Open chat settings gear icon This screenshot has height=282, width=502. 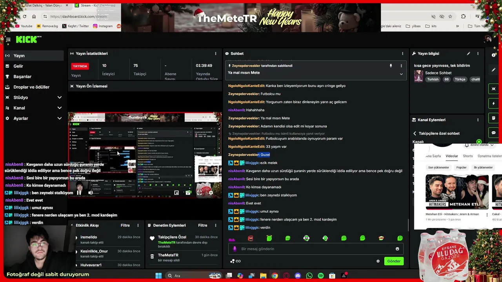378,261
